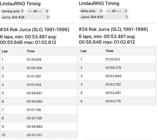This screenshot has height=140, width=158.
Task: Expand the right '--- All ---' filter dropdown
Action: tap(117, 11)
